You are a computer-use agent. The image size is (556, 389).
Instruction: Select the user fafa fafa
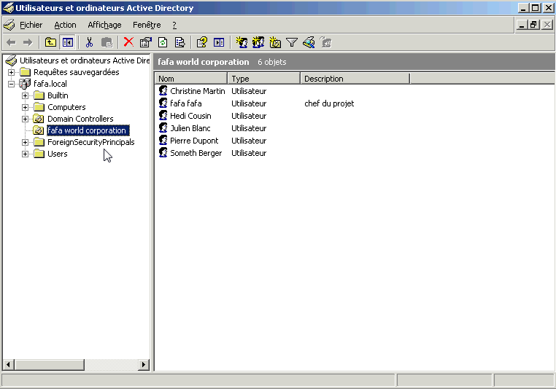coord(186,103)
